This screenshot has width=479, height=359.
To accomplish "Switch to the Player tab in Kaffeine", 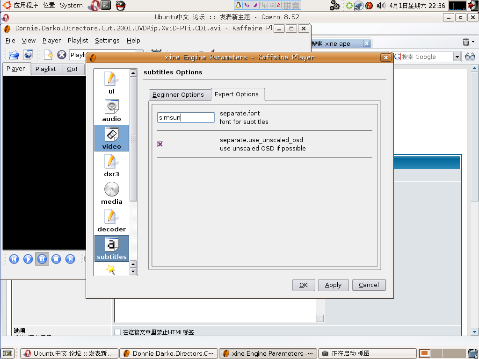I will pyautogui.click(x=15, y=69).
